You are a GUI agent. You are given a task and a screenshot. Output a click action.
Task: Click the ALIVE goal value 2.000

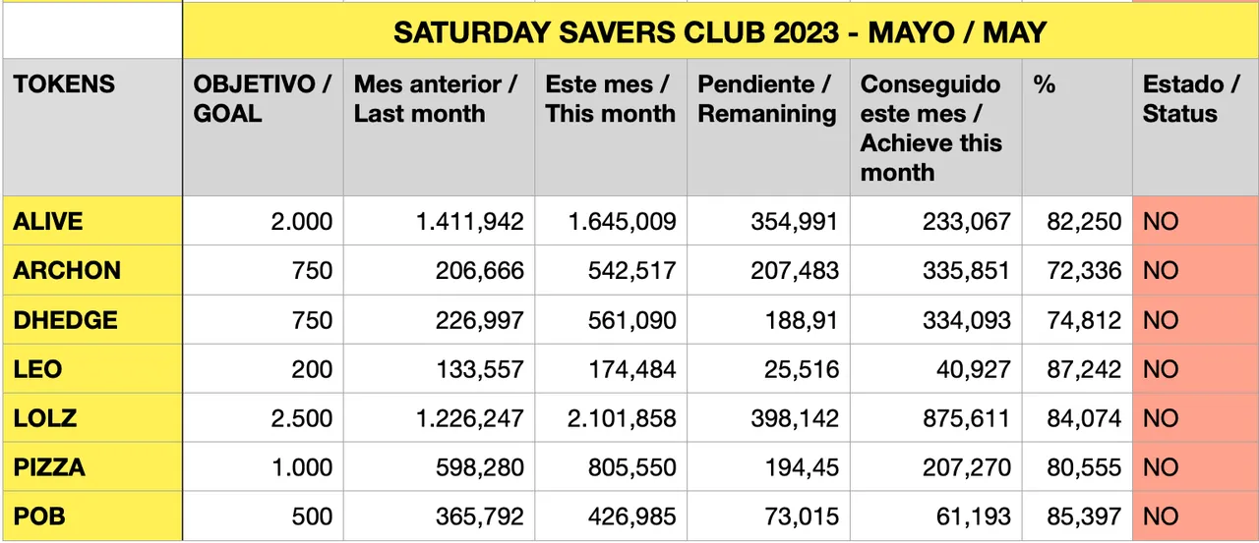click(301, 221)
